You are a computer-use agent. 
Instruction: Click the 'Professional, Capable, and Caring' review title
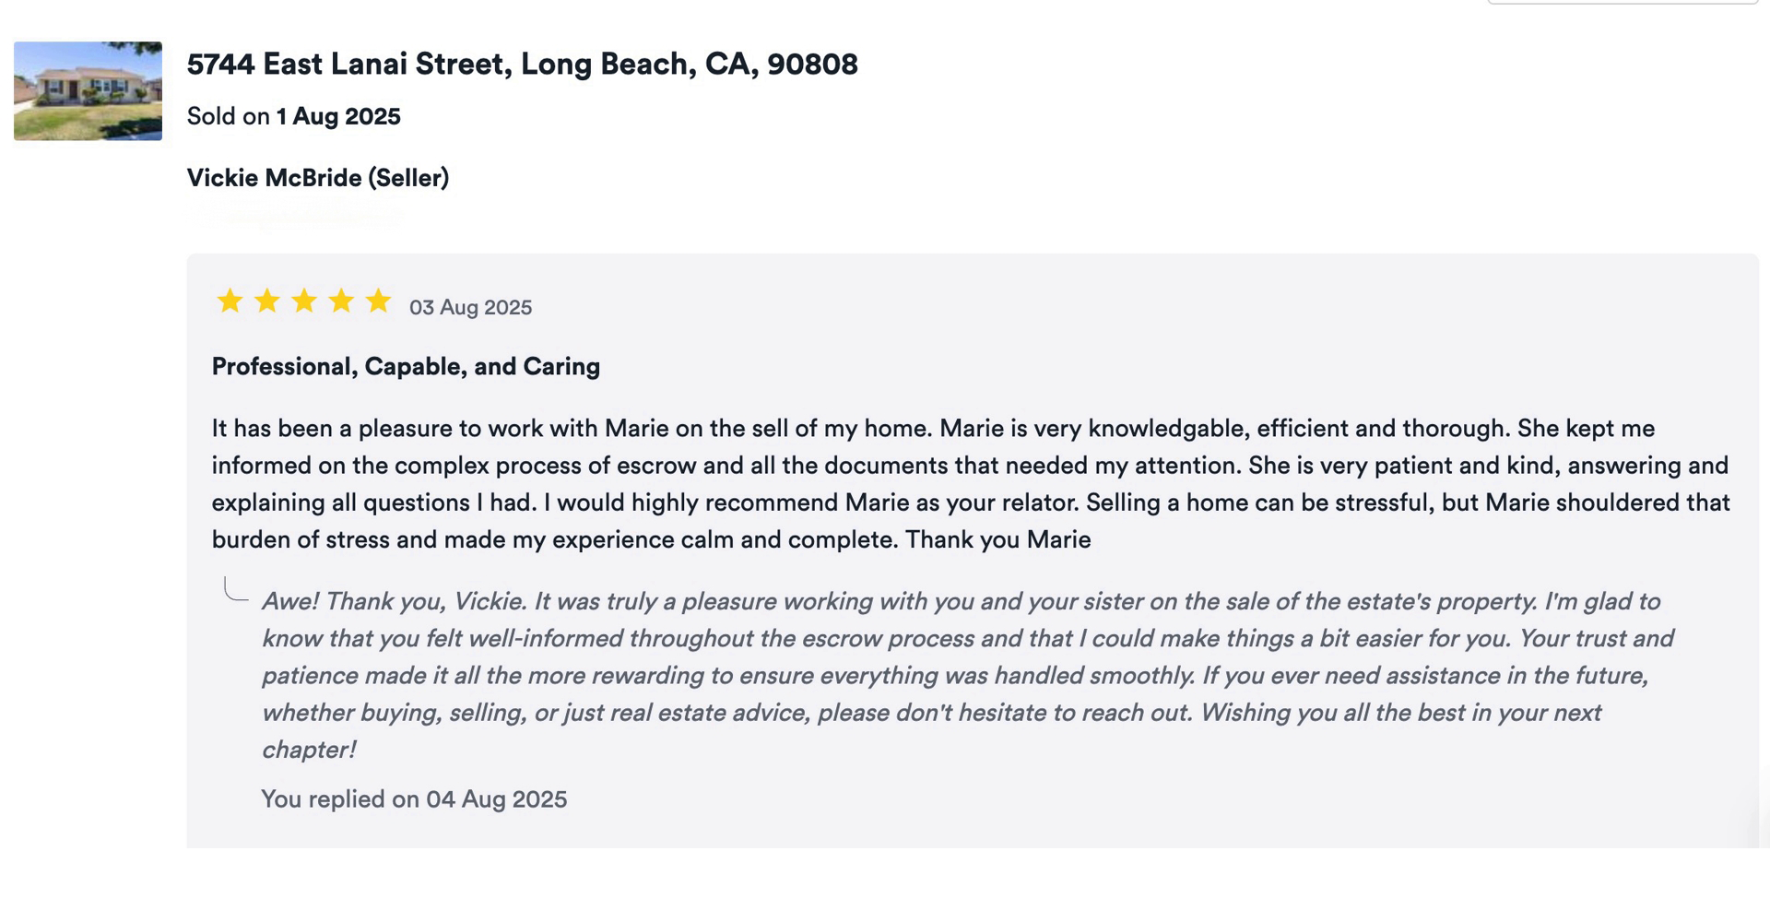pos(406,367)
